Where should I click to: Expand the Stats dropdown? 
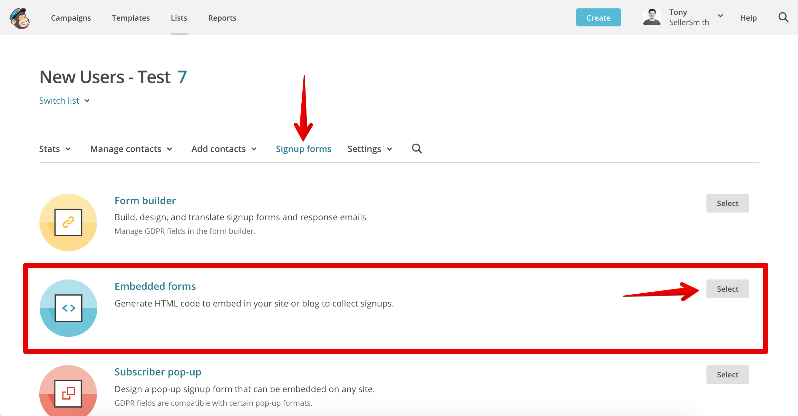(55, 149)
